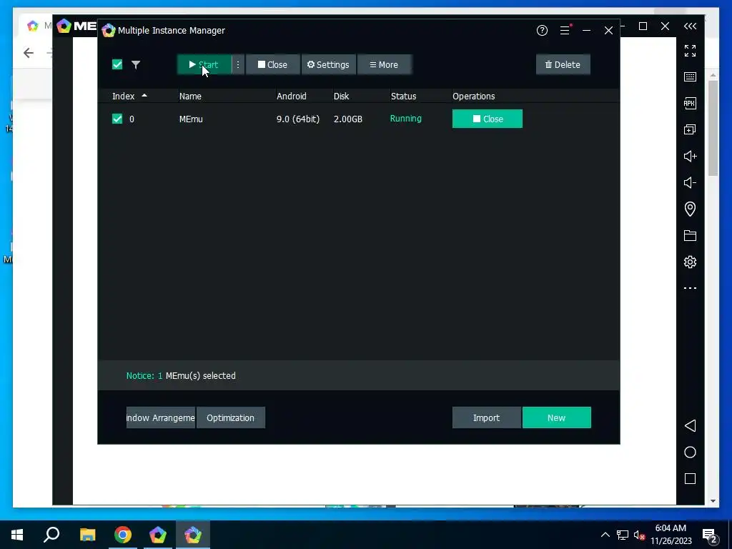Open the Multiple Instance Manager hamburger menu

click(x=565, y=30)
